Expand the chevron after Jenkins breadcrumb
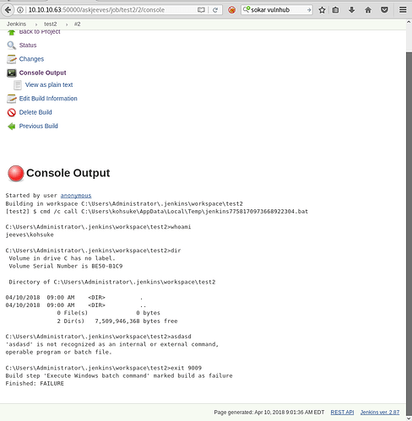The height and width of the screenshot is (421, 412). pos(36,24)
